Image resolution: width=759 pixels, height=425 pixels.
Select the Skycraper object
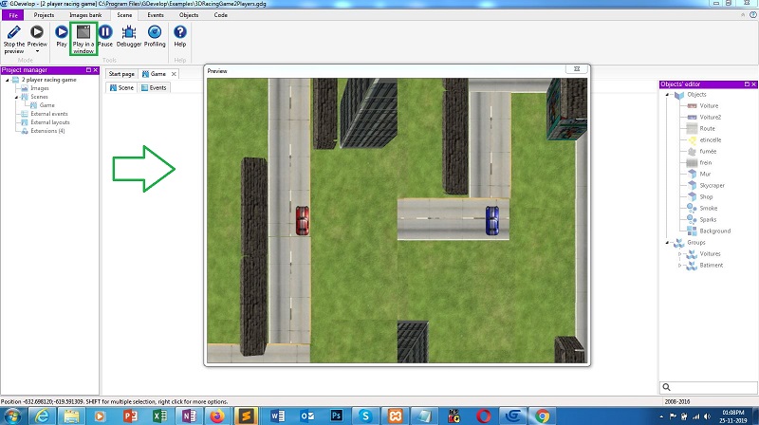pyautogui.click(x=713, y=185)
